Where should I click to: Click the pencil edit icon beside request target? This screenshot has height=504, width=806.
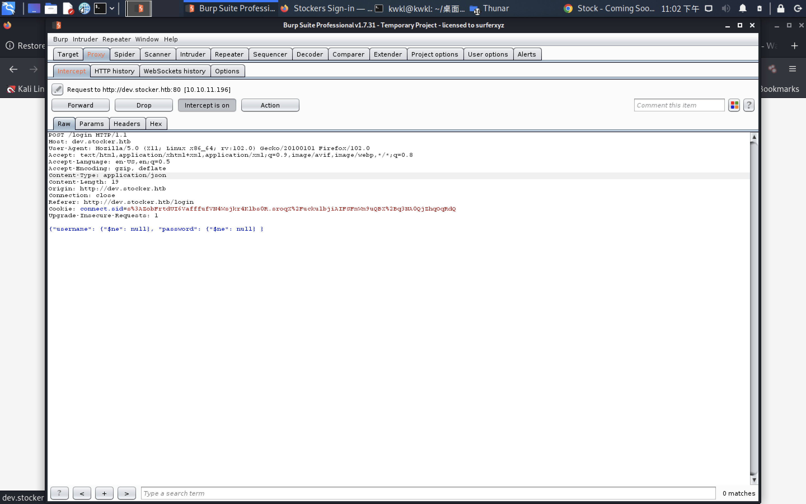tap(57, 89)
